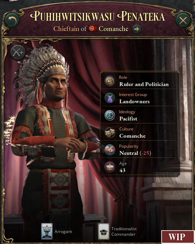Click the Culture theater masks icon
The image size is (195, 244).
click(110, 133)
